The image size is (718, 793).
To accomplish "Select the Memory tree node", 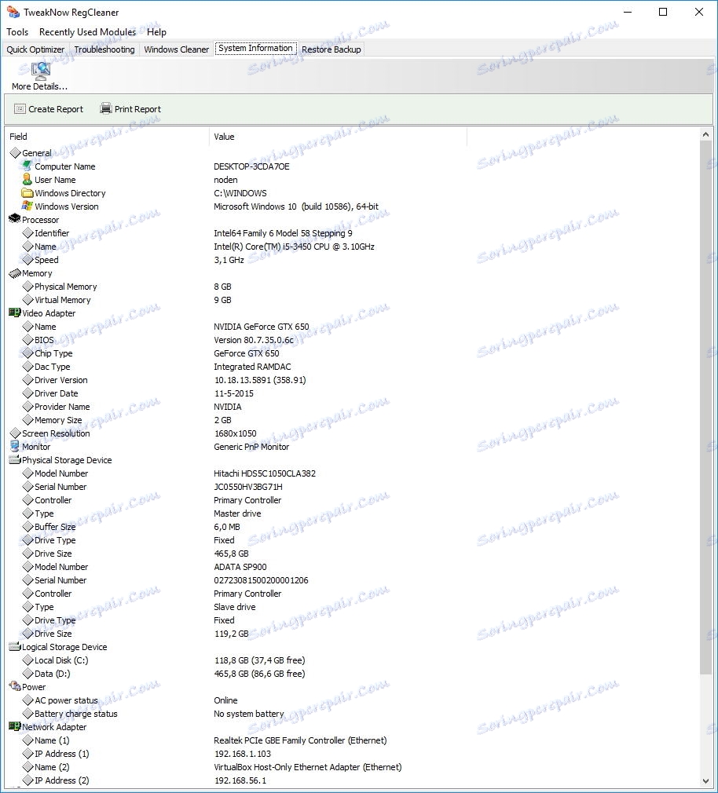I will click(37, 273).
